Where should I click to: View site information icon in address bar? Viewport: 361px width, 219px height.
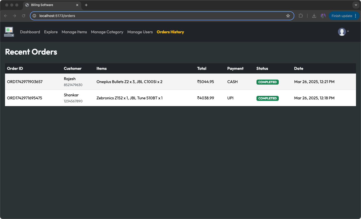[x=34, y=16]
